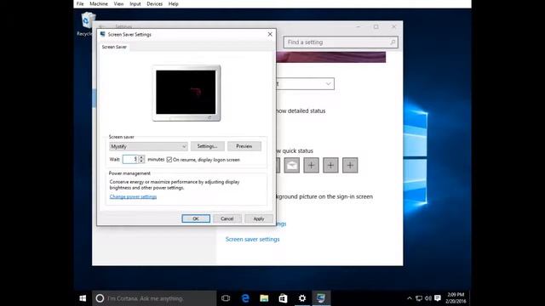The height and width of the screenshot is (306, 545).
Task: Select the calendar-style quick status app icon
Action: pos(291,166)
